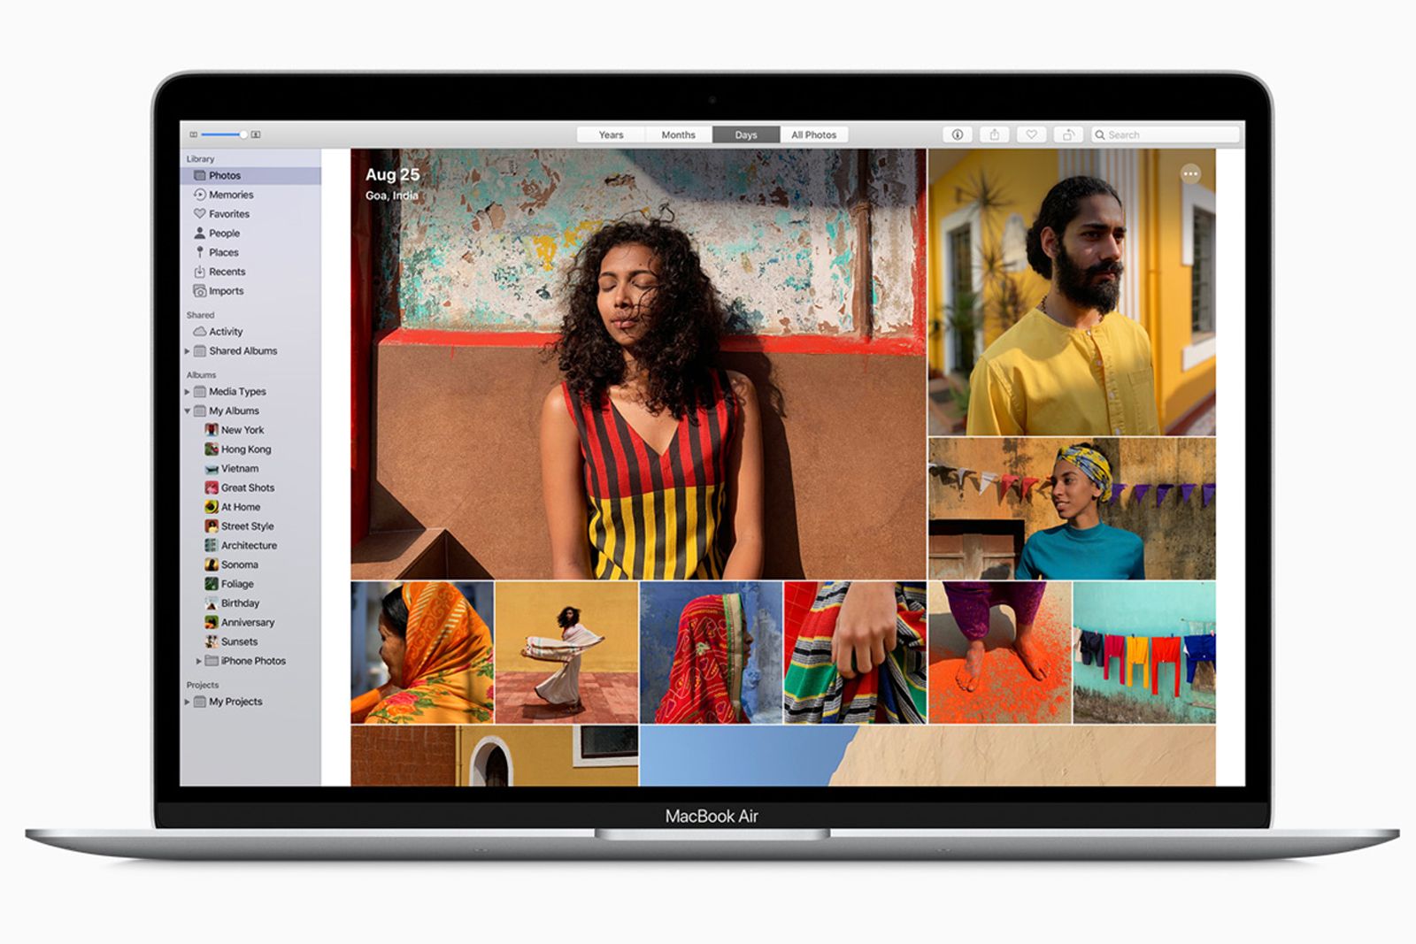Viewport: 1416px width, 944px height.
Task: Expand the iPhone Photos folder
Action: pyautogui.click(x=198, y=661)
